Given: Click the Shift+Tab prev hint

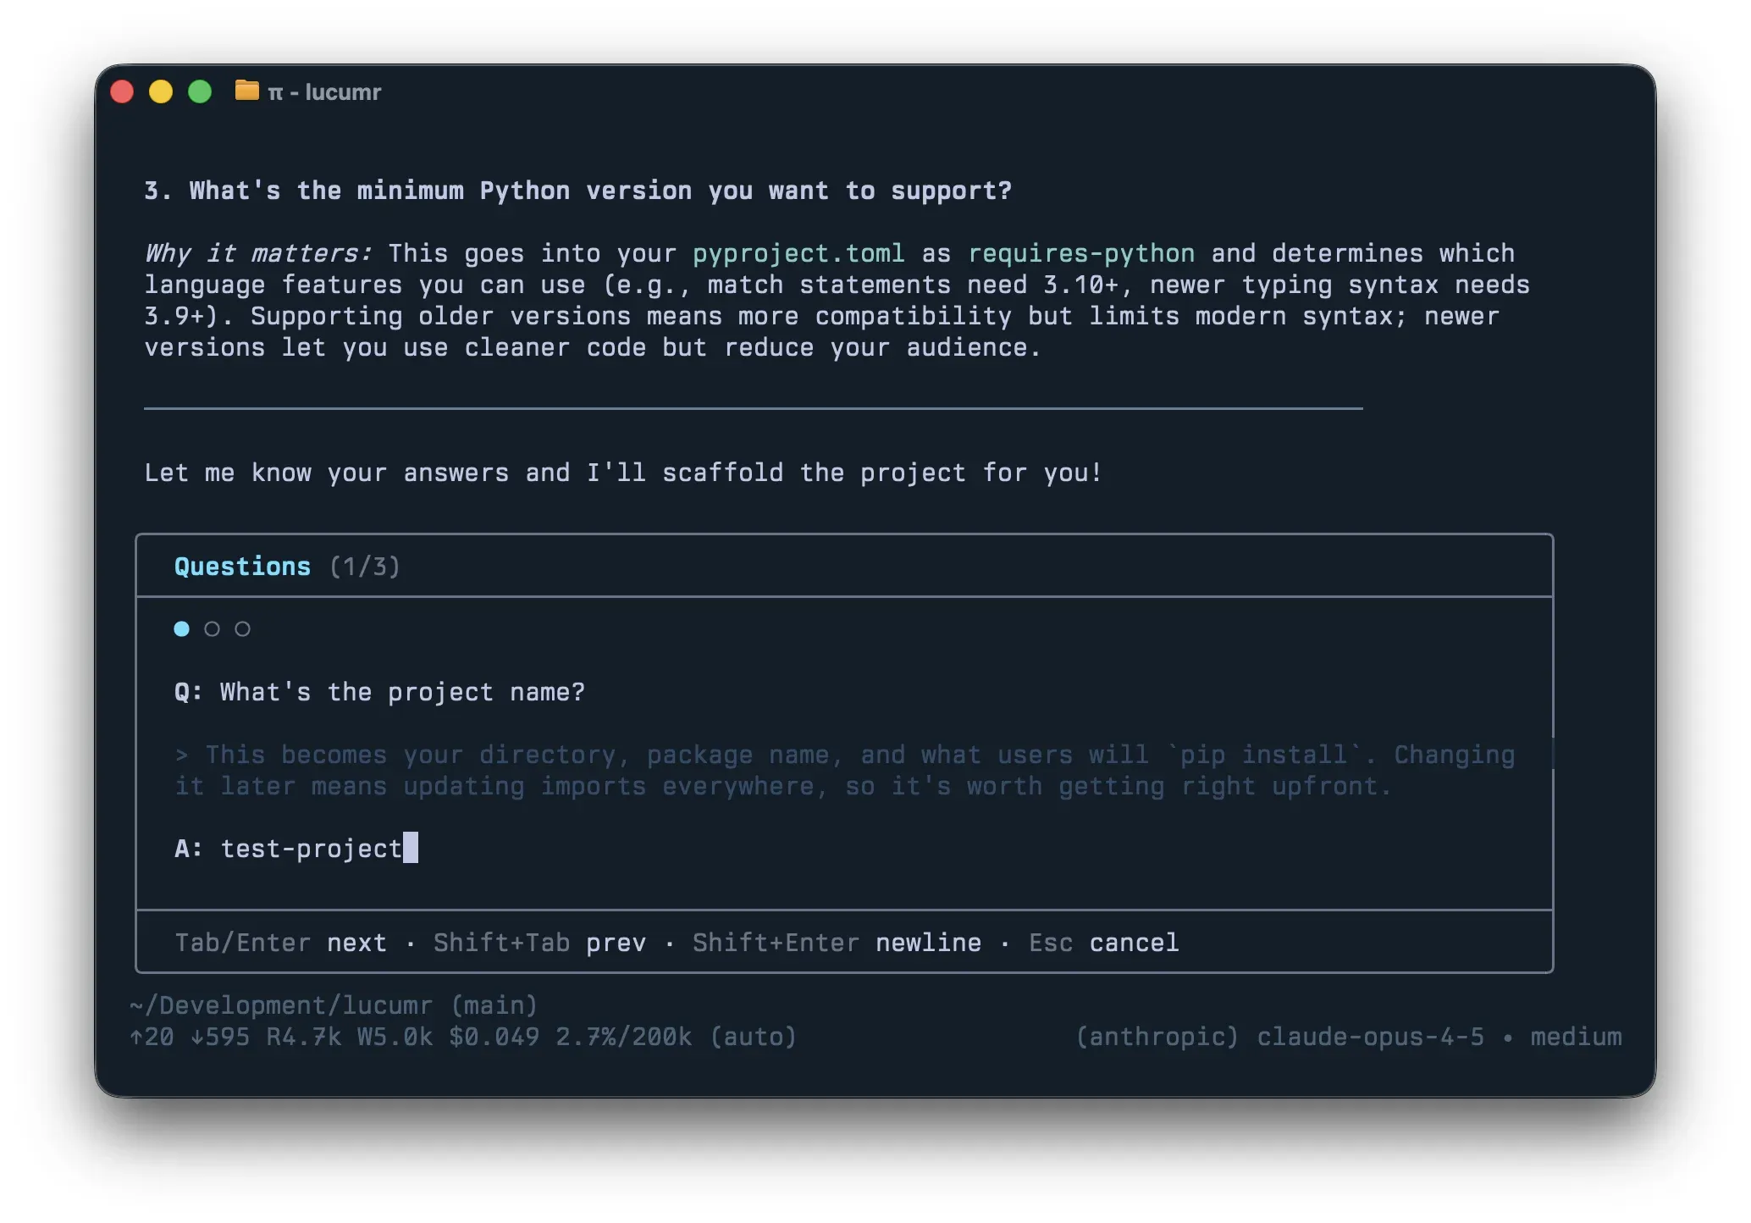Looking at the screenshot, I should pyautogui.click(x=539, y=942).
